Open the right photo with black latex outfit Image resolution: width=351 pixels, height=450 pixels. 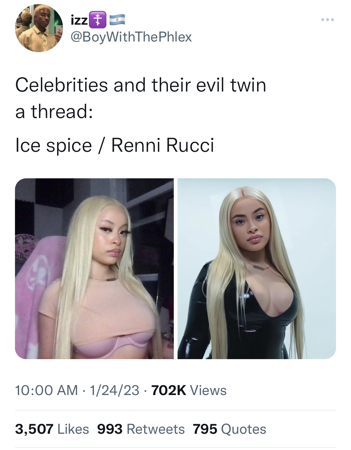[257, 269]
